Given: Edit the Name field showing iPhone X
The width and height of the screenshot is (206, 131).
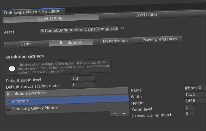Looking at the screenshot, I should [195, 88].
